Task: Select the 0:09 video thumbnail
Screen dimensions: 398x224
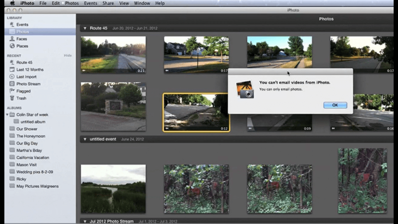Action: [279, 122]
